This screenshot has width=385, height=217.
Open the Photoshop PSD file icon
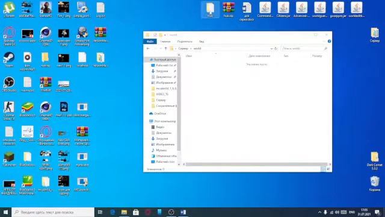pos(64,109)
